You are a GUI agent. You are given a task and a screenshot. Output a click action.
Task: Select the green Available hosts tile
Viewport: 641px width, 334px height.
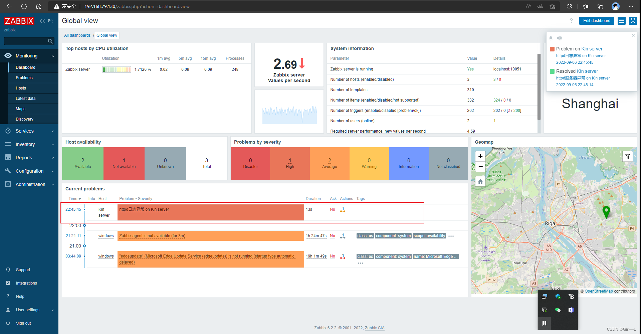pos(83,164)
